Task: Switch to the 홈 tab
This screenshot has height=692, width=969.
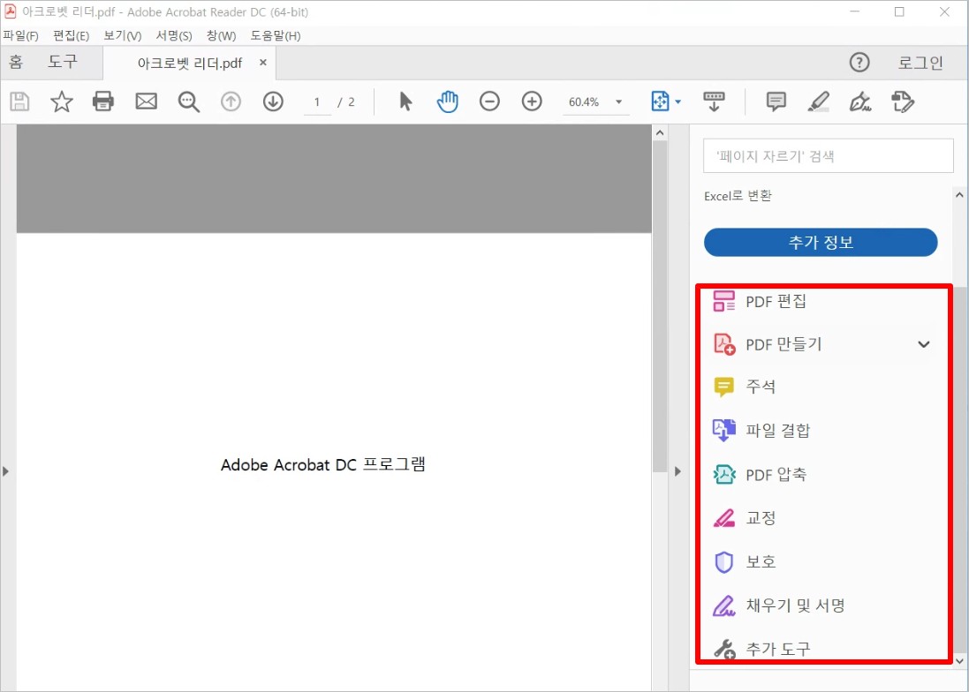Action: [16, 62]
